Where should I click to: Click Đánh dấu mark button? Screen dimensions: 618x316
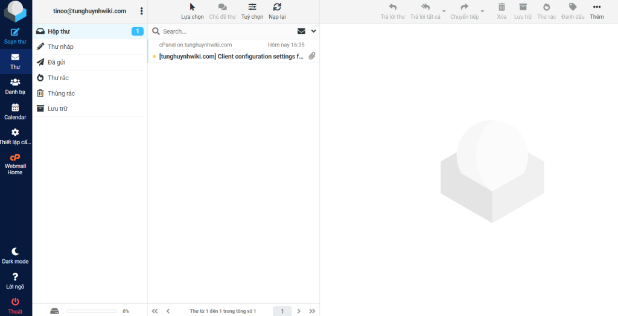coord(573,11)
